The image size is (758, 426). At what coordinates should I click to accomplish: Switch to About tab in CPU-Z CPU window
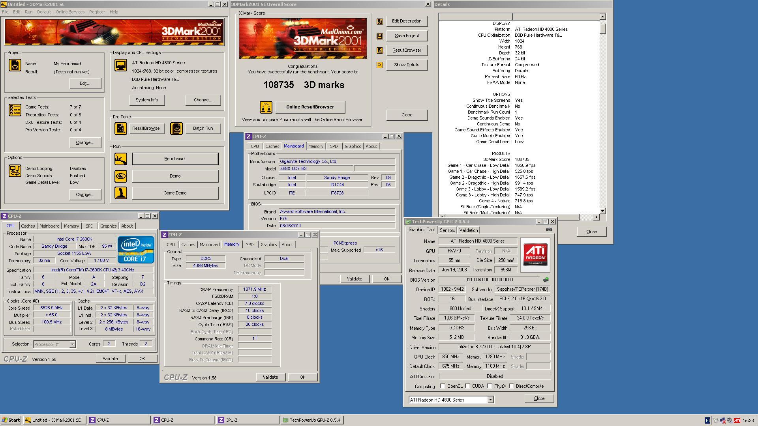tap(127, 226)
